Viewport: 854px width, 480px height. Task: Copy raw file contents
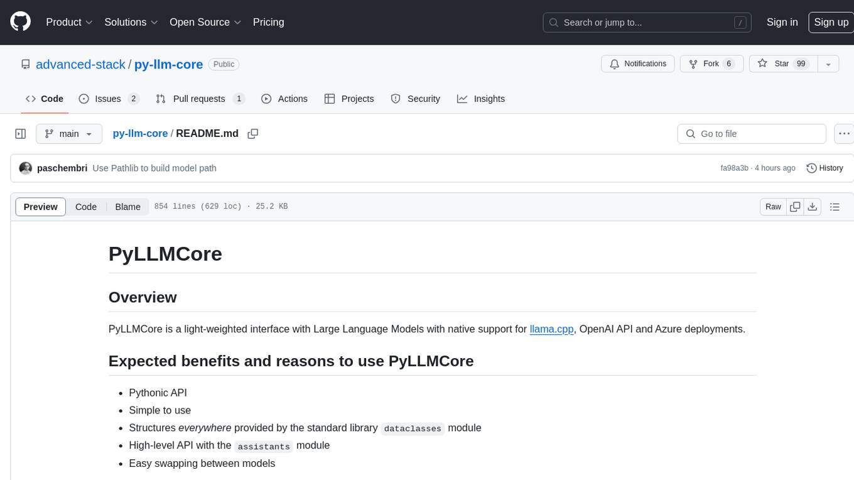[796, 207]
